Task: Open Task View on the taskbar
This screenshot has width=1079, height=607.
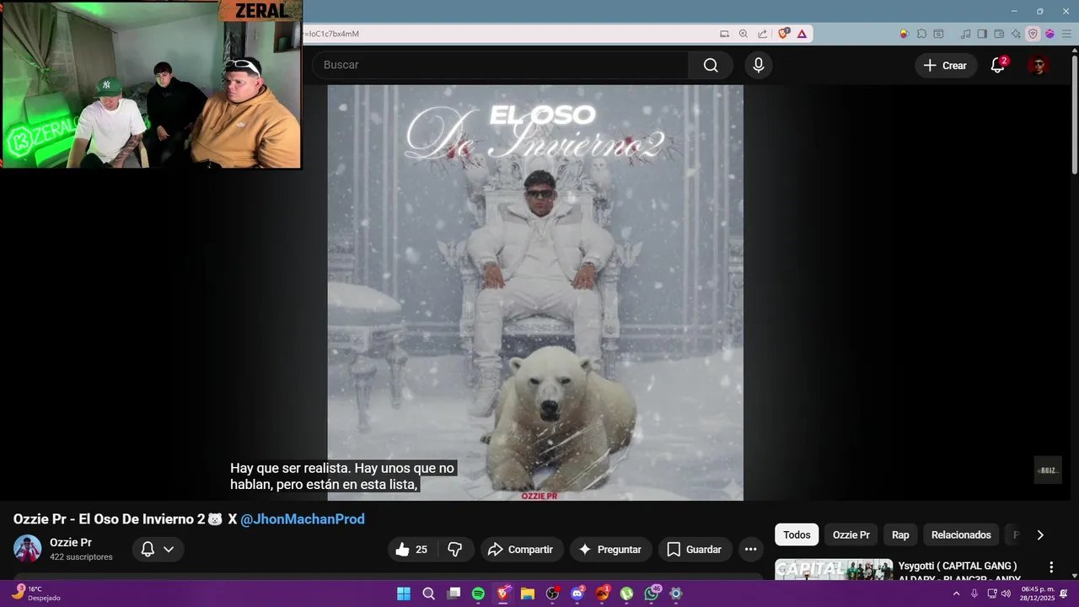Action: coord(454,594)
